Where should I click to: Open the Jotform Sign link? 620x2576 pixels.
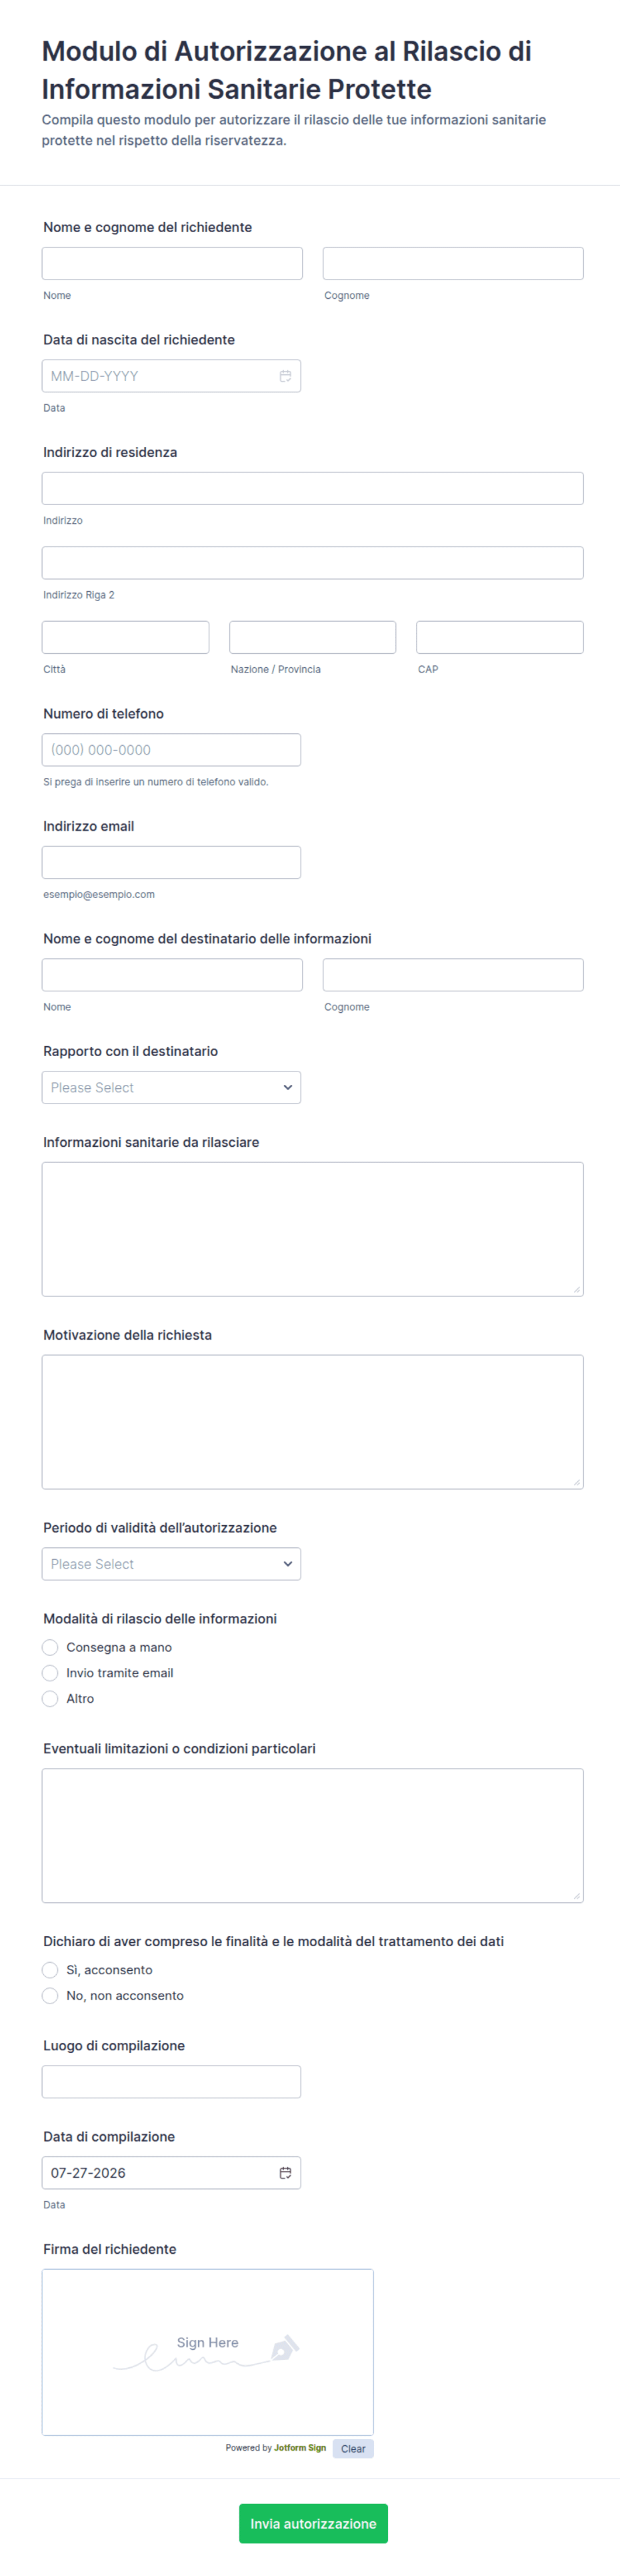[300, 2448]
